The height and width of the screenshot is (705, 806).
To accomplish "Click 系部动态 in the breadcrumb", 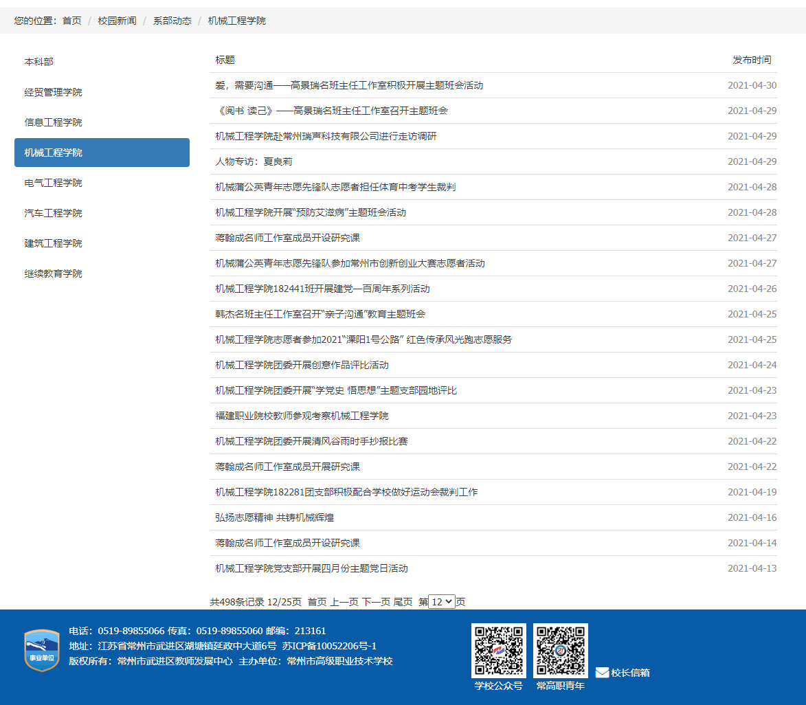I will pos(172,21).
